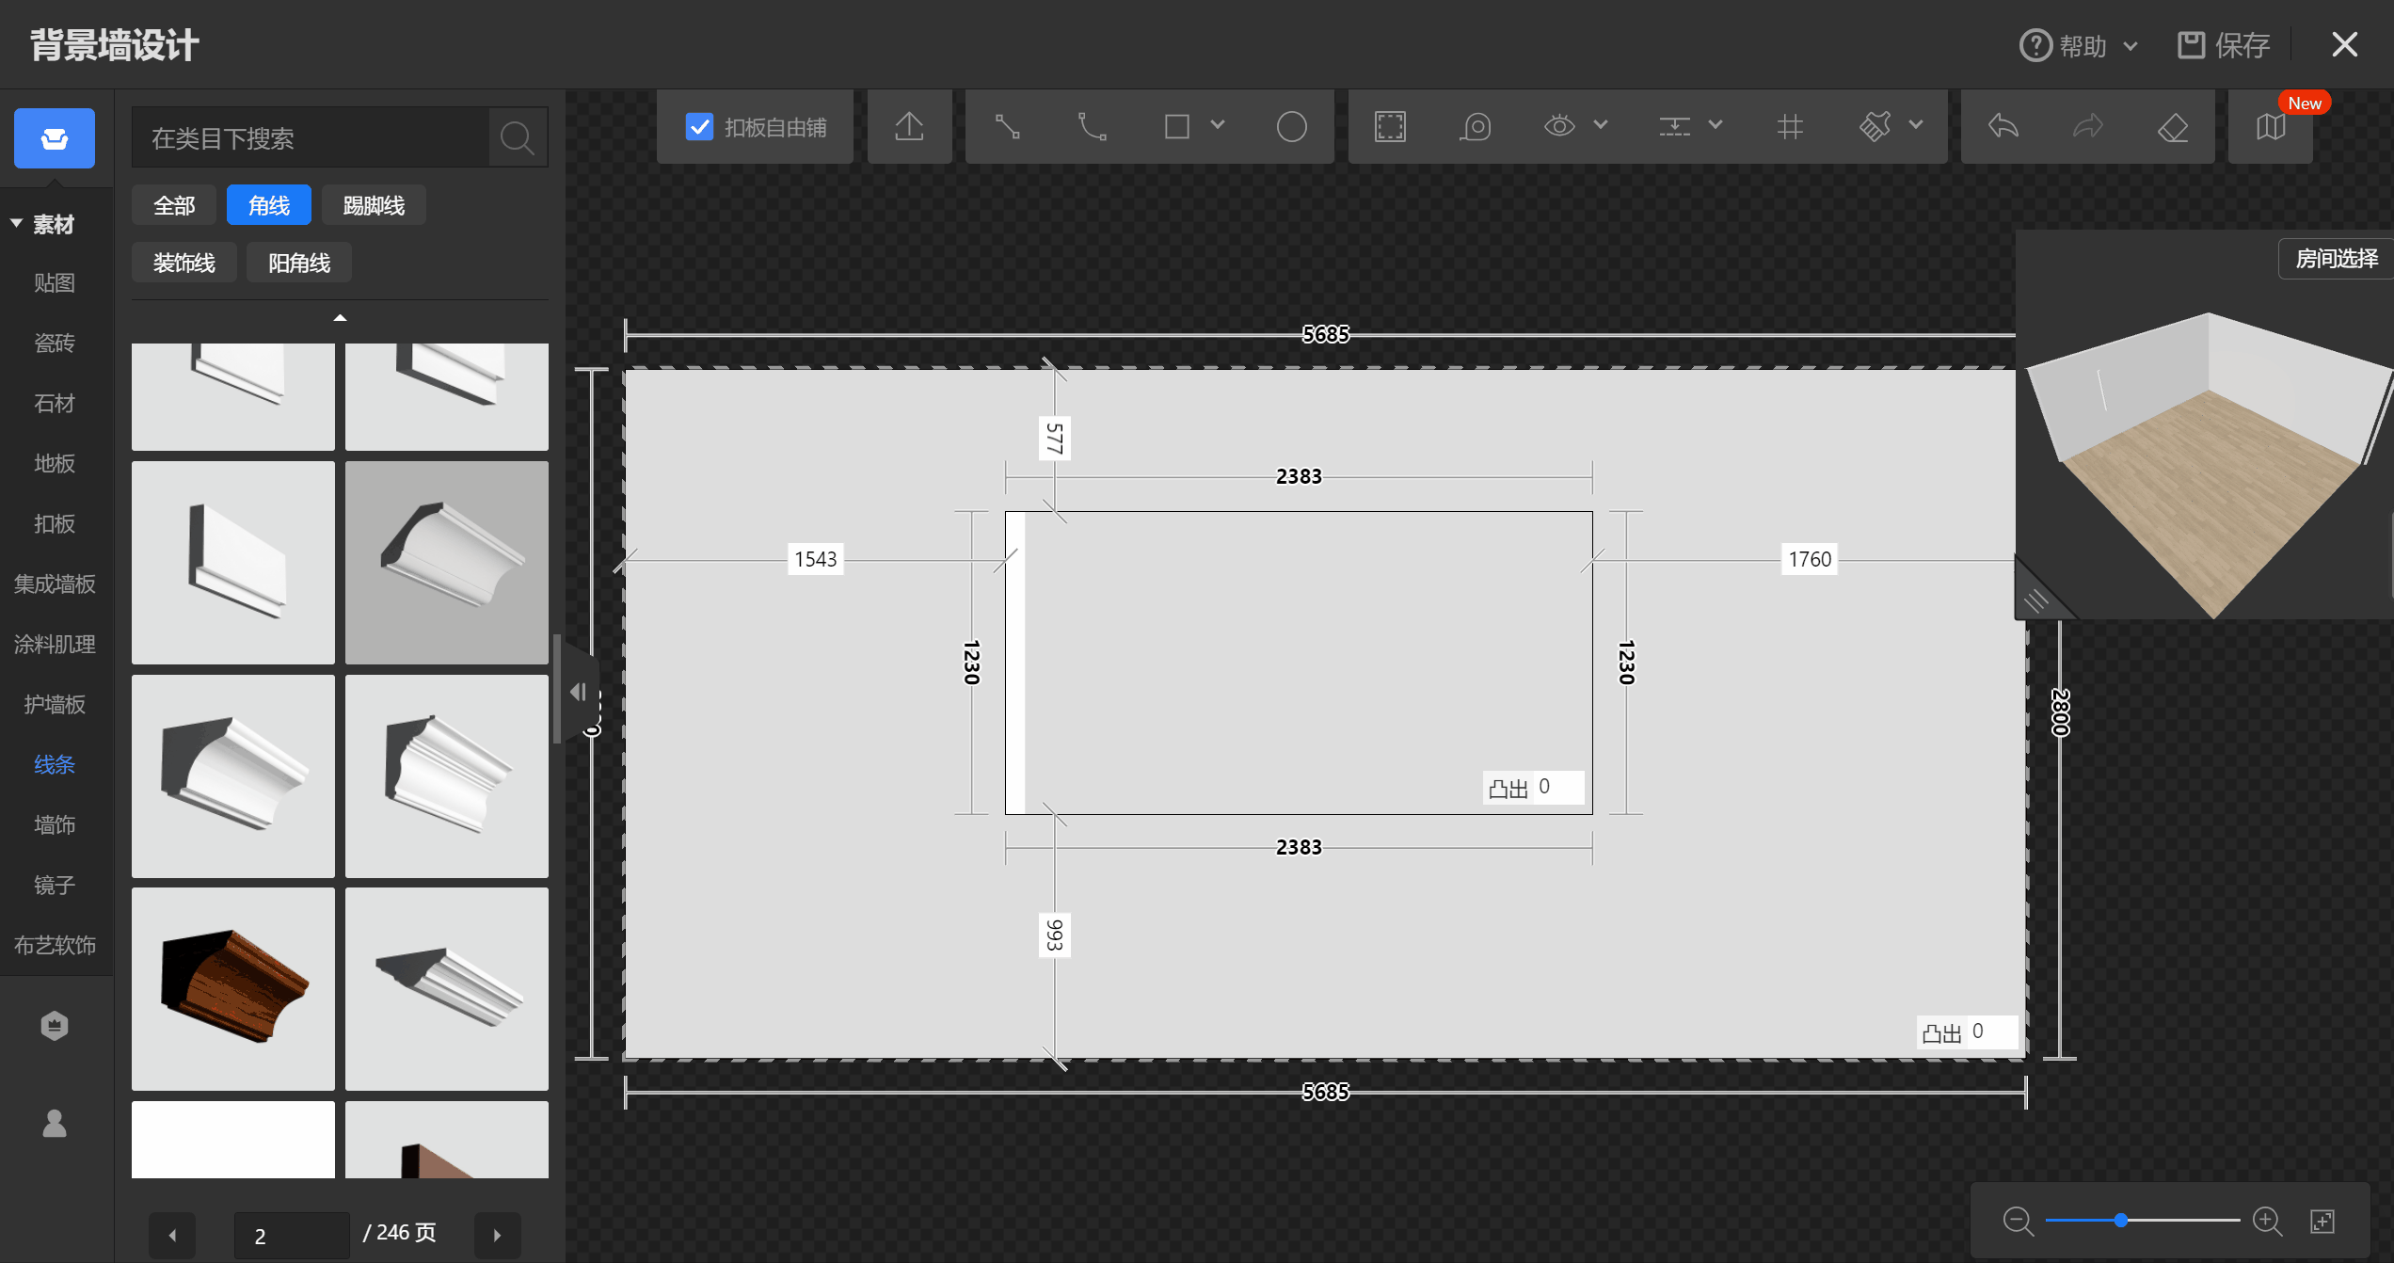Pick the dark wood crown molding thumbnail
Image resolution: width=2394 pixels, height=1263 pixels.
(233, 988)
